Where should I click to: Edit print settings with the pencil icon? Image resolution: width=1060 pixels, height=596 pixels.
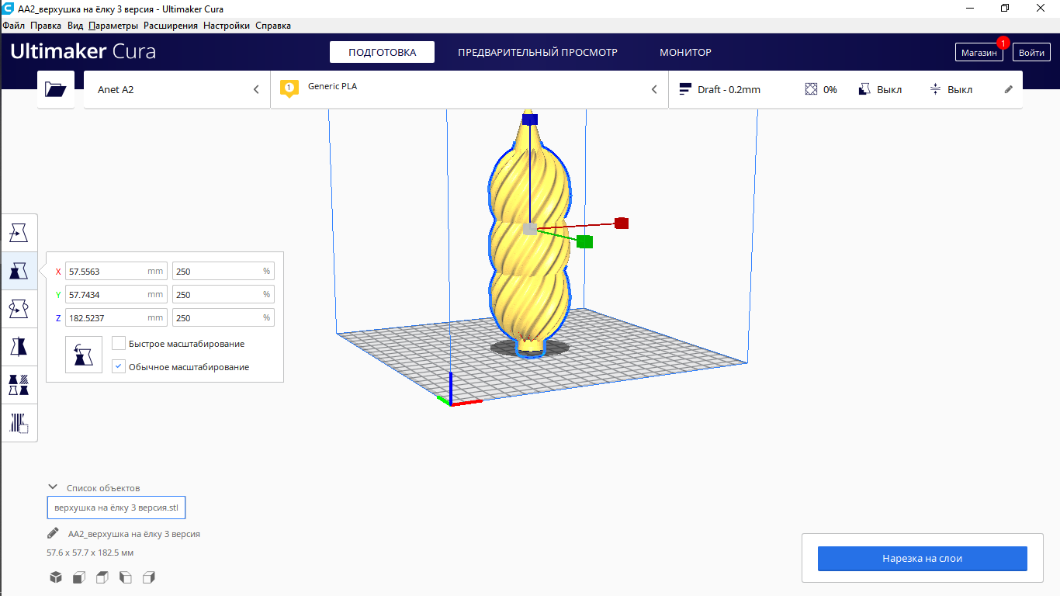(1009, 89)
